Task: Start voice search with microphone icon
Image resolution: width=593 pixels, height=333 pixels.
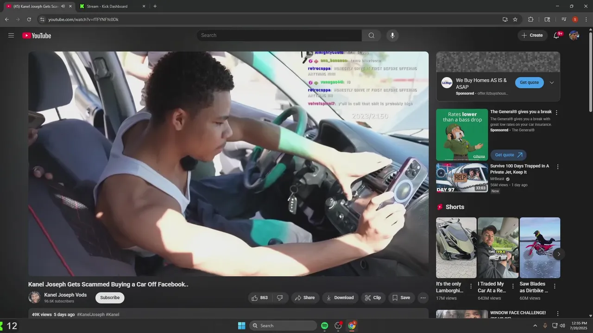Action: pos(392,36)
